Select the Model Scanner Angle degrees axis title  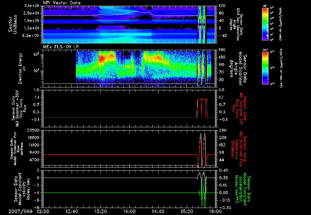(238, 68)
